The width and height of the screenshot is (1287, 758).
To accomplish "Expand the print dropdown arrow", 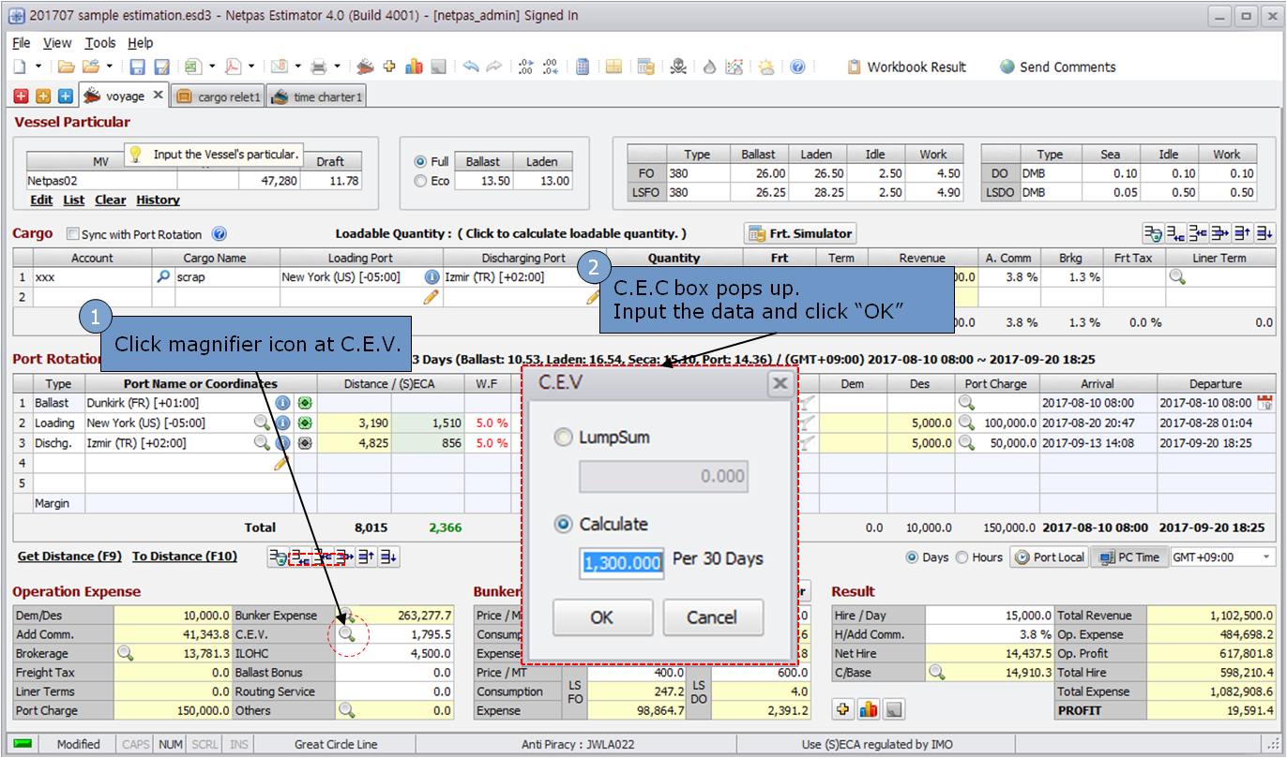I will tap(338, 67).
